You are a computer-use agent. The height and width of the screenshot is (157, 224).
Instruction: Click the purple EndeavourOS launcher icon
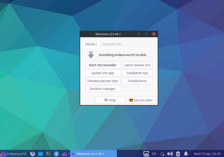point(64,154)
